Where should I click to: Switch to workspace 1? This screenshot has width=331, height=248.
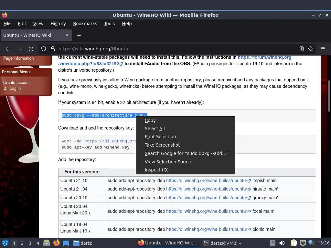tap(14, 243)
